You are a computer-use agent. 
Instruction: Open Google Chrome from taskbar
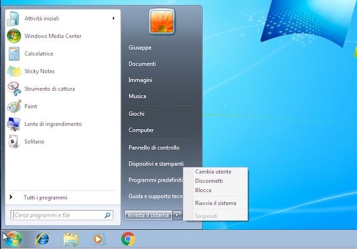pos(128,239)
